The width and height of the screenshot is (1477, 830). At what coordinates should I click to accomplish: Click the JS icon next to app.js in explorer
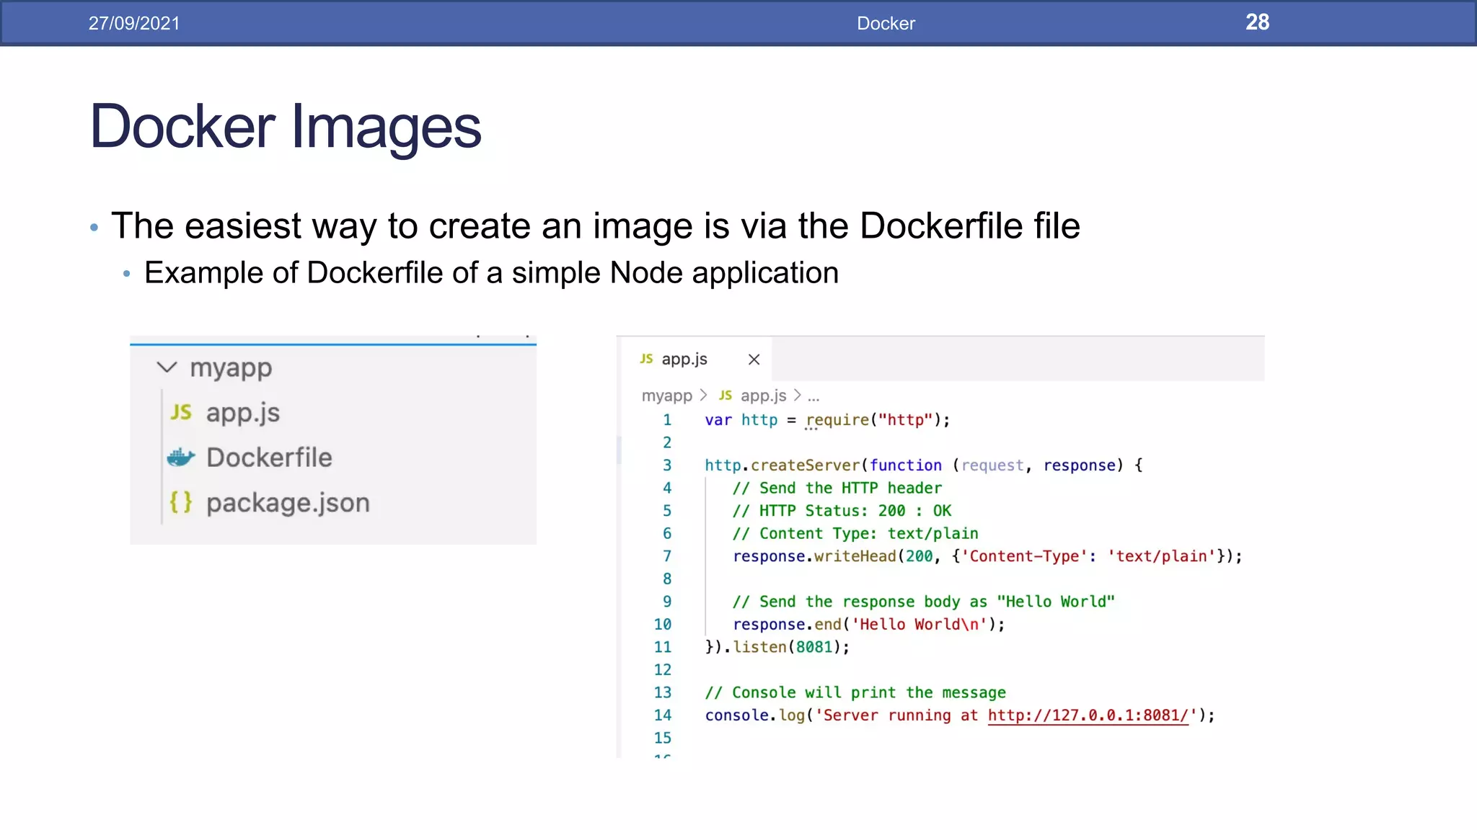180,413
